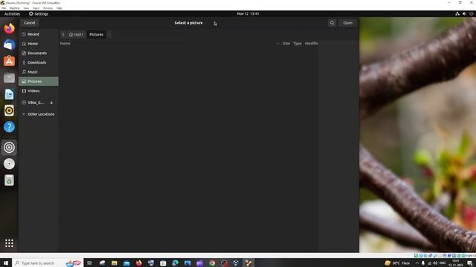Click the home folder path button

pos(76,35)
